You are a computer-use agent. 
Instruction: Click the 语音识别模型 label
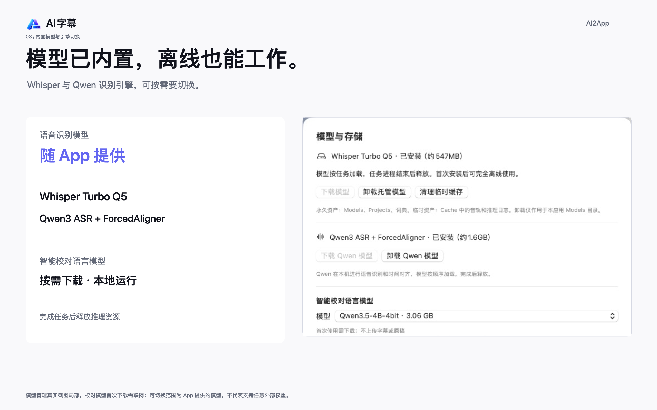point(64,135)
